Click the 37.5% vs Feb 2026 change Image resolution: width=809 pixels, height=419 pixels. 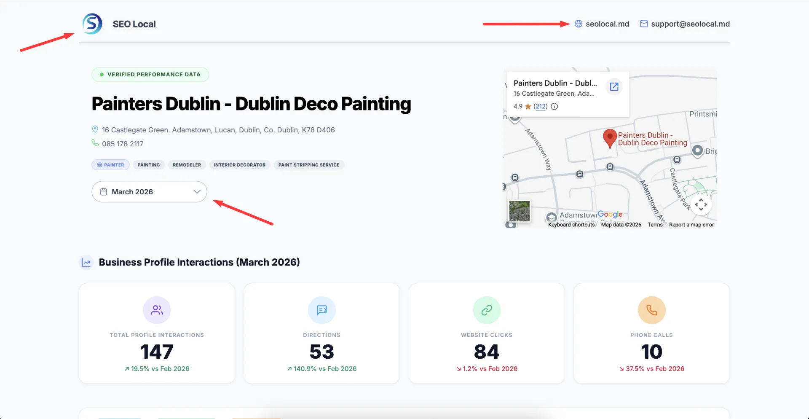click(x=652, y=369)
